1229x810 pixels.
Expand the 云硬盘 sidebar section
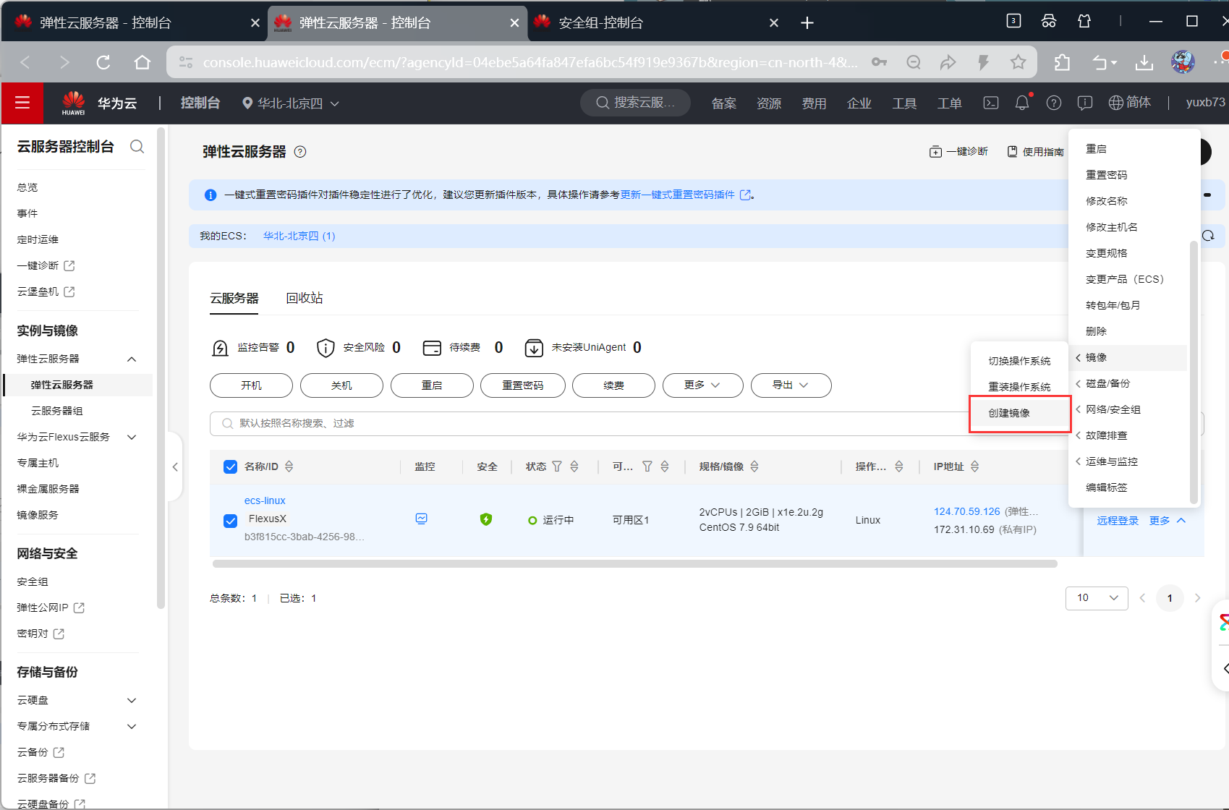pyautogui.click(x=132, y=700)
